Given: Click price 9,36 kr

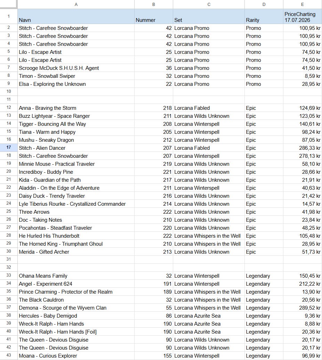Looking at the screenshot, I should (303, 316).
